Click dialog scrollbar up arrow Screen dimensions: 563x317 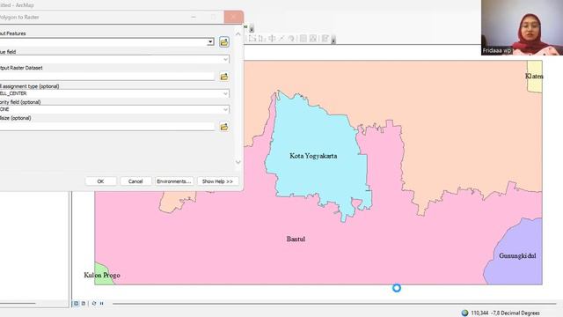pos(238,33)
